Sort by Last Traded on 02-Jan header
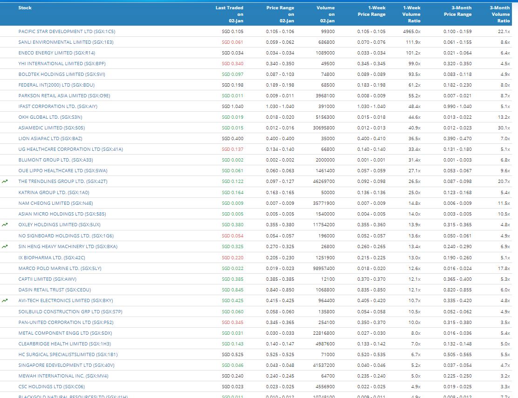This screenshot has height=398, width=518. [229, 14]
